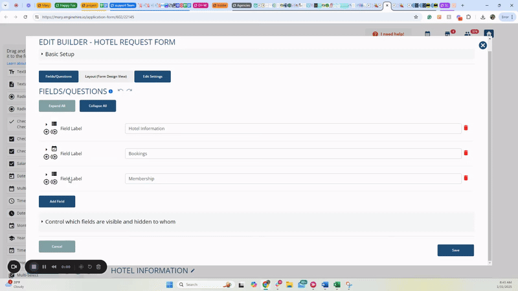The width and height of the screenshot is (518, 291).
Task: Switch to the Agencies browser tab
Action: click(x=242, y=5)
